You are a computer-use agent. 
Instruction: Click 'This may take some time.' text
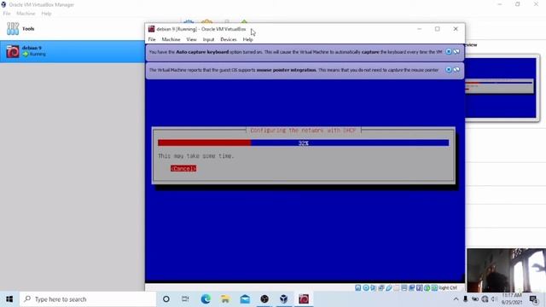(x=196, y=156)
